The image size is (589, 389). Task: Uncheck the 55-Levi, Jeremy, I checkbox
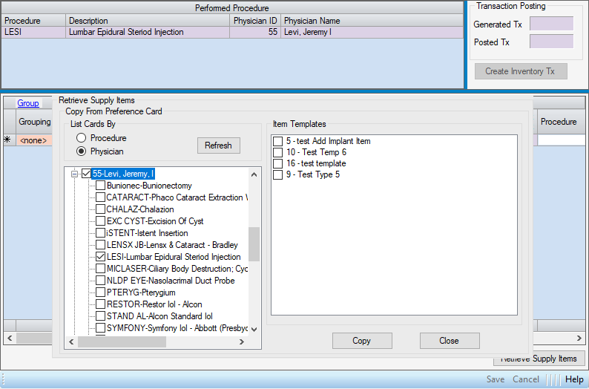(87, 174)
